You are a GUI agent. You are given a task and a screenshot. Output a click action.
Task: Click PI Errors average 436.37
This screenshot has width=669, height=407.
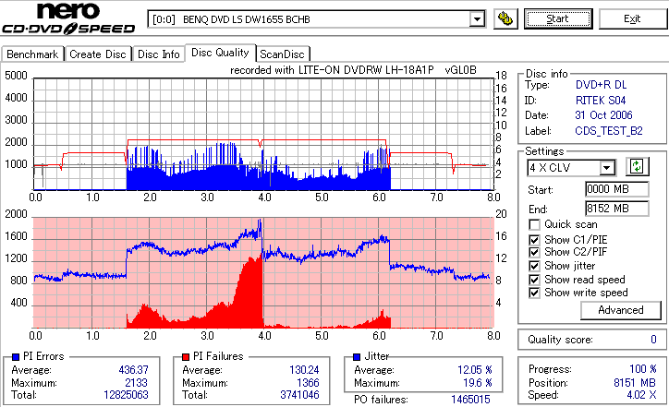[x=134, y=370]
